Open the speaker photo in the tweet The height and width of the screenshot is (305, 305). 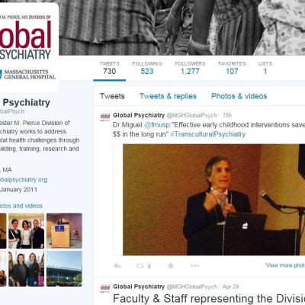pyautogui.click(x=213, y=200)
